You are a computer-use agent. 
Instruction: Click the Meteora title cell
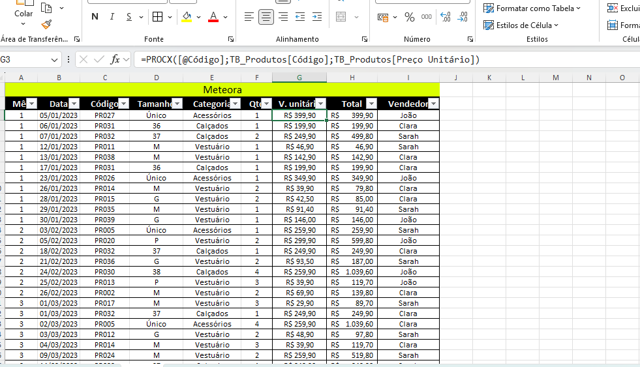point(222,90)
